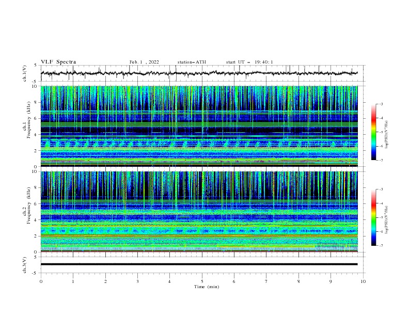
Task: Click time axis tick label "1"
Action: point(73,281)
